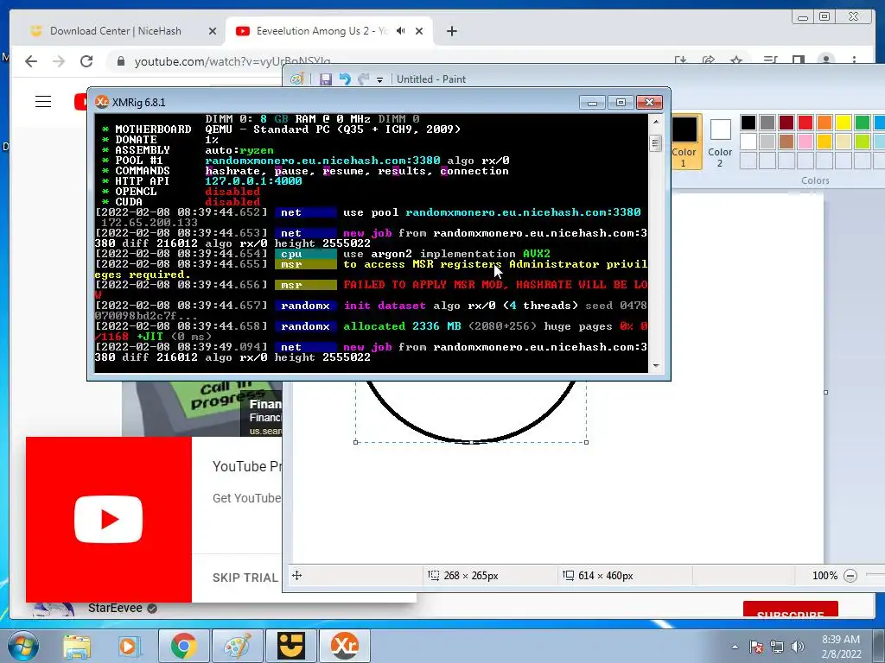Switch to XMRig on the taskbar
Screen dimensions: 885x663
click(345, 646)
